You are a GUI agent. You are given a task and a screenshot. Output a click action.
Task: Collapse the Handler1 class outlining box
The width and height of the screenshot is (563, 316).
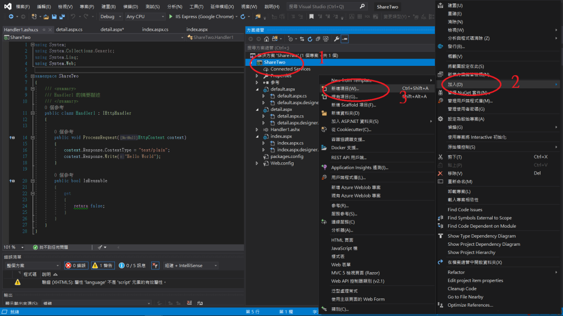point(32,113)
